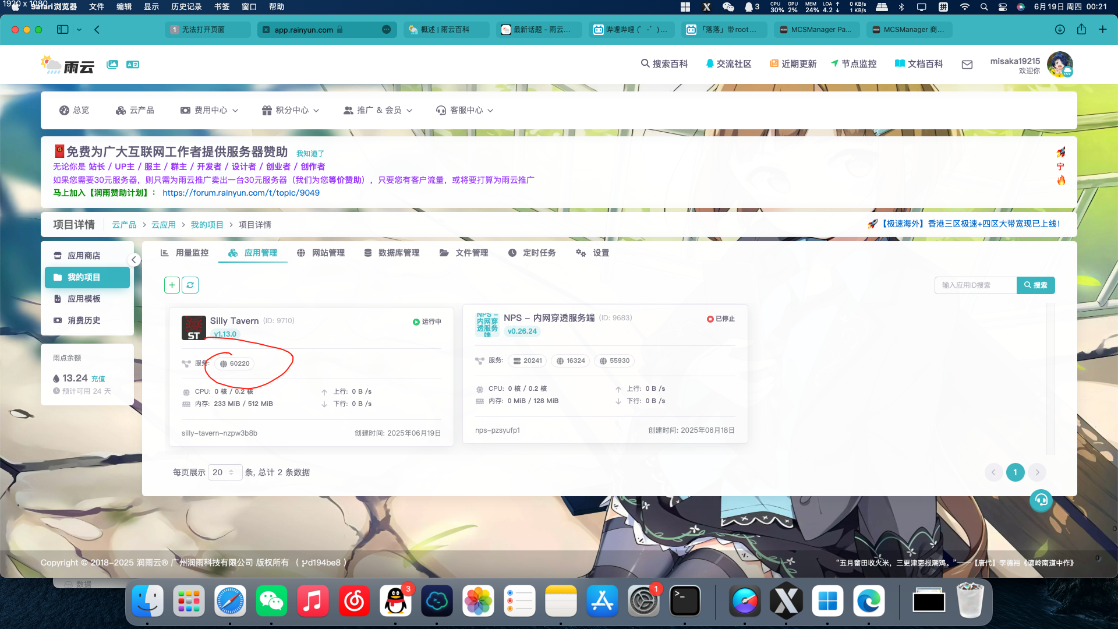Open the 设置 tab
The width and height of the screenshot is (1118, 629).
point(593,253)
